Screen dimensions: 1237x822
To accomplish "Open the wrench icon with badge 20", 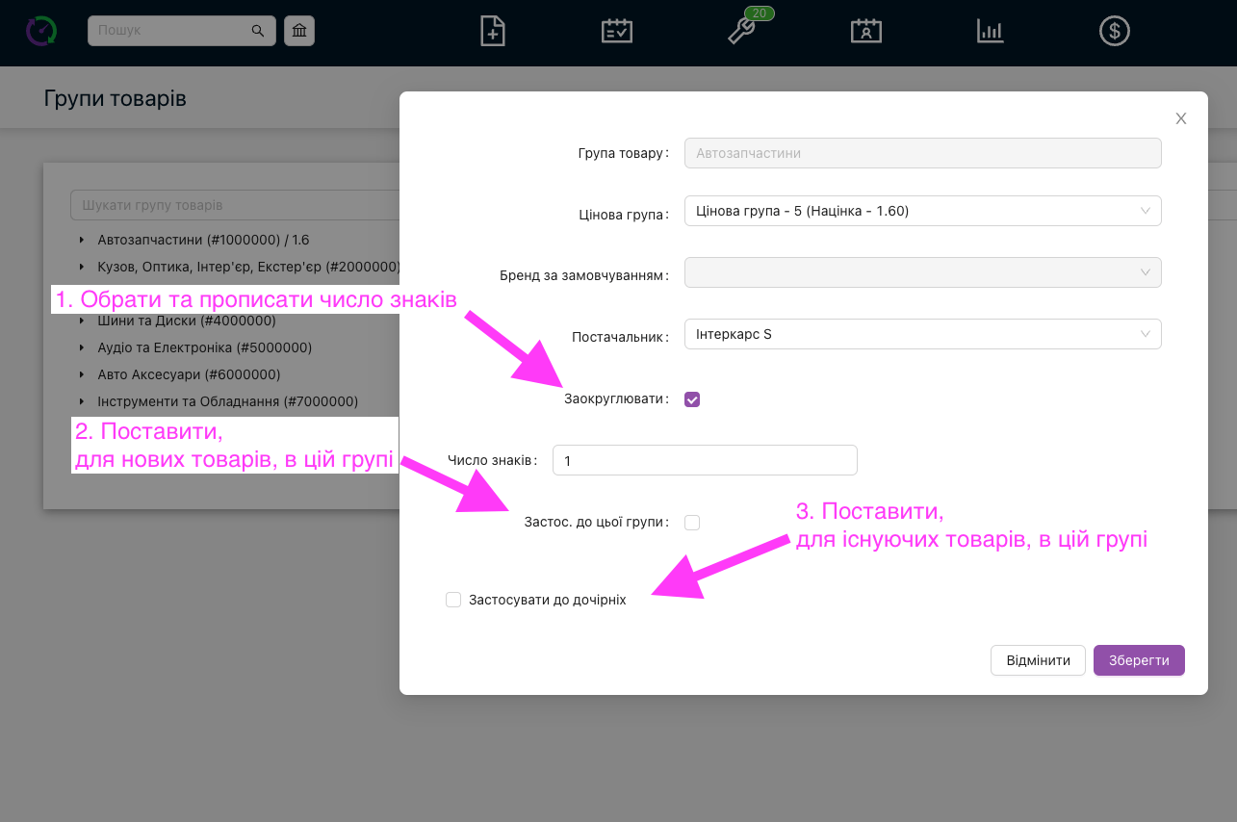I will (x=741, y=31).
